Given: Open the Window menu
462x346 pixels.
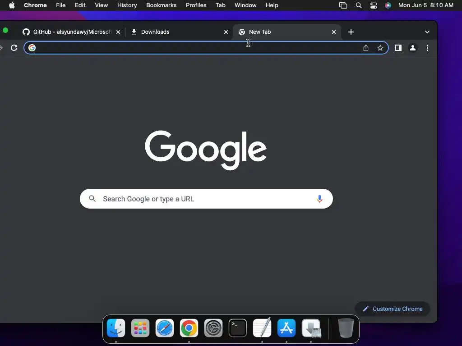Looking at the screenshot, I should tap(245, 5).
